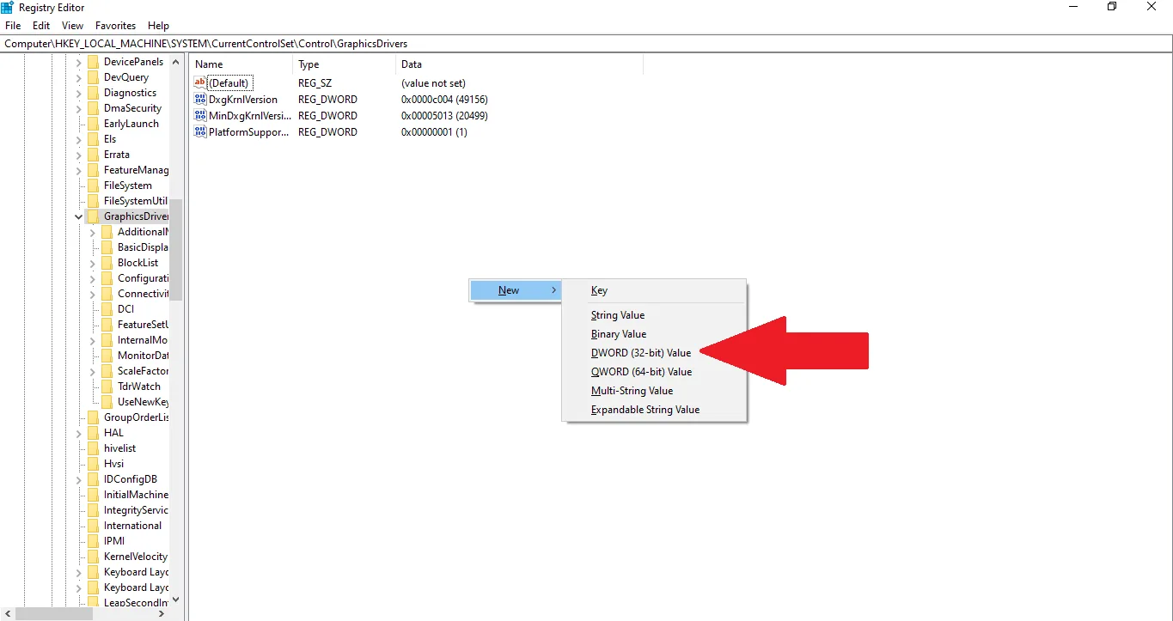Expand the BlockList key
The image size is (1173, 621).
91,262
